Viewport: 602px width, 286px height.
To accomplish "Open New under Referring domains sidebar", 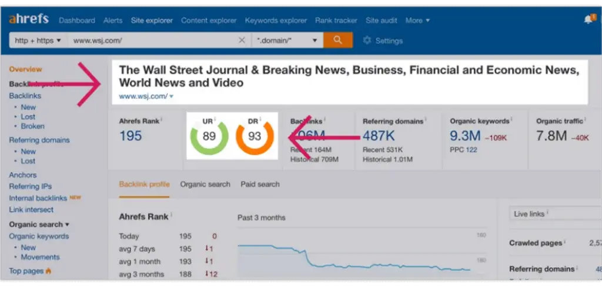I will [x=28, y=152].
